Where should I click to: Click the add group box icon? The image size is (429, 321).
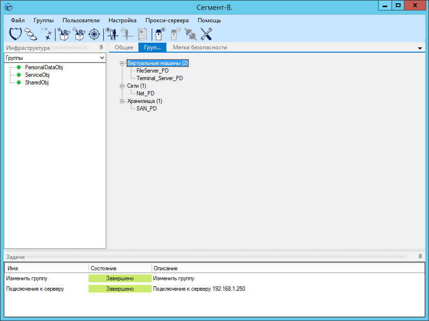tap(64, 34)
